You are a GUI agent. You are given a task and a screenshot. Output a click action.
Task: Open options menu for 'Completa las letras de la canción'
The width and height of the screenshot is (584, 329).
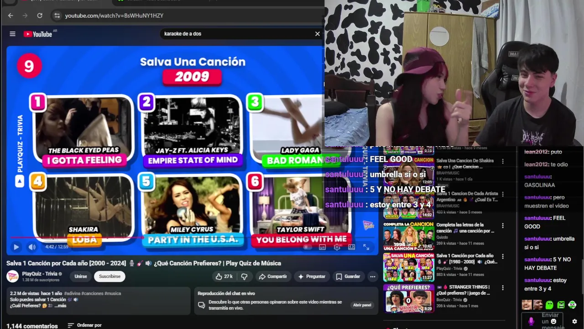[x=503, y=226]
